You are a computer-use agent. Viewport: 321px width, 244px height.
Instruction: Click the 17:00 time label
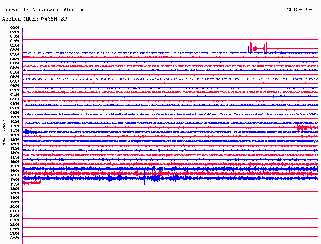pos(15,180)
